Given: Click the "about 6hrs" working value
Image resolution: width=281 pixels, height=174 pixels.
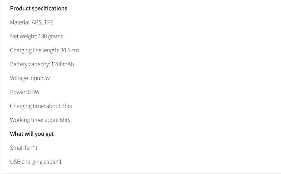Looking at the screenshot, I should [x=57, y=120].
